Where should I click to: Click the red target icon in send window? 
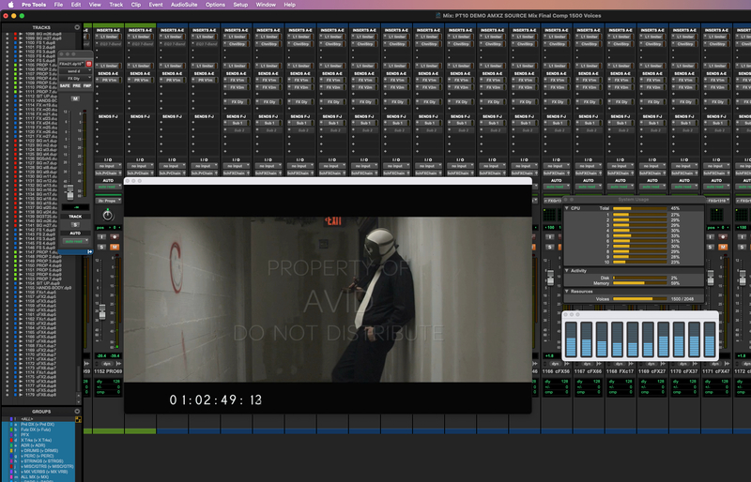point(88,64)
